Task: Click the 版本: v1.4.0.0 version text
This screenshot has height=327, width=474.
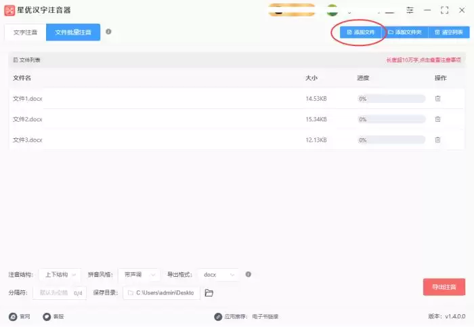Action: [x=447, y=316]
